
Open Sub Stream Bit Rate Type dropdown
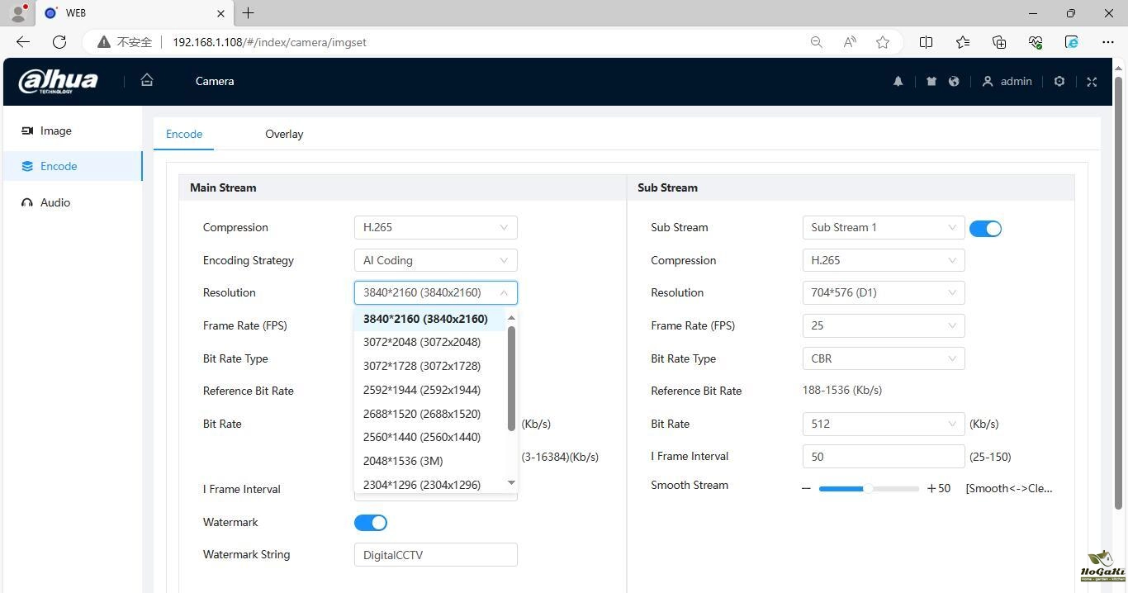[x=883, y=358]
